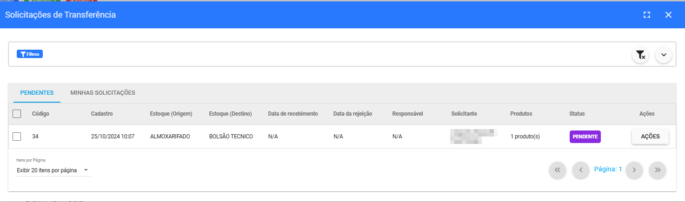The width and height of the screenshot is (685, 202).
Task: Toggle fullscreen mode for the dialog
Action: (x=646, y=15)
